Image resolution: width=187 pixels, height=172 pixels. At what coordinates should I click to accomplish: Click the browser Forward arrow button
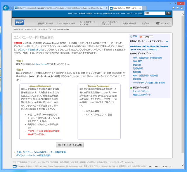coord(11,8)
